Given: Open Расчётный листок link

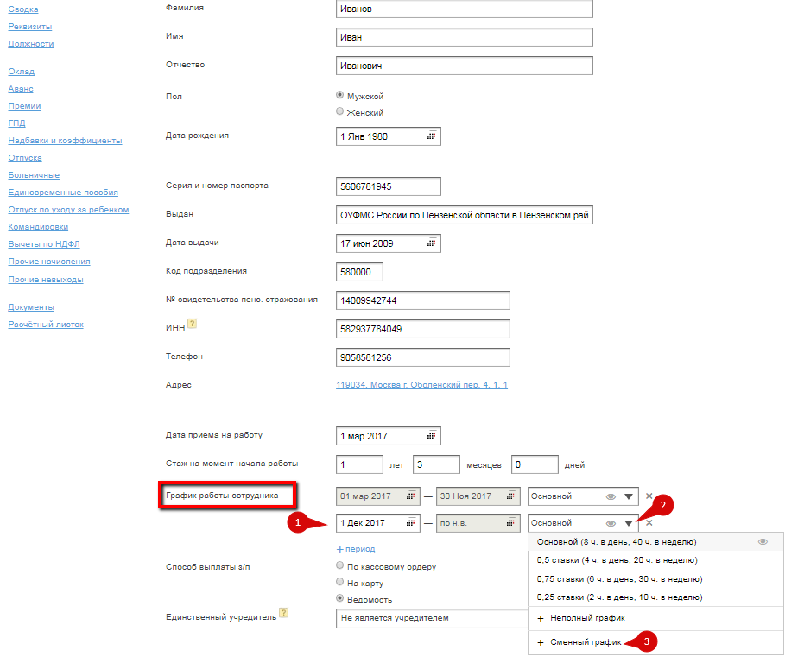Looking at the screenshot, I should (46, 325).
